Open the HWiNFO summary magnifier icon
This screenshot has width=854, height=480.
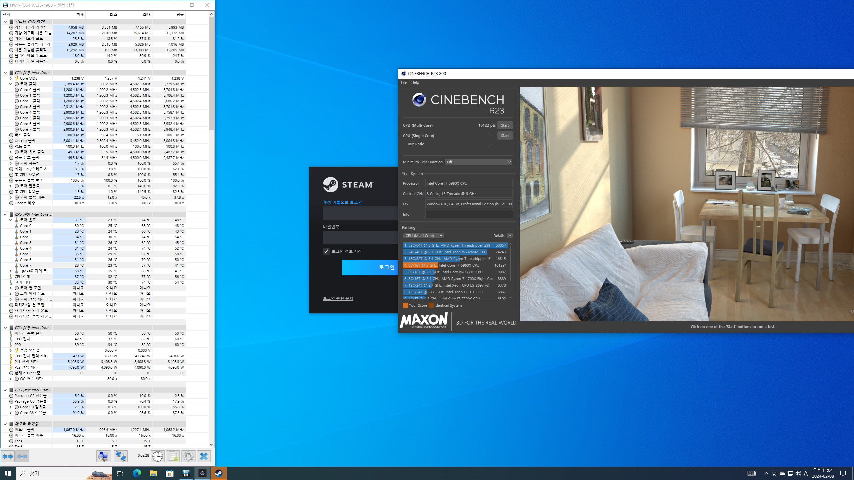(x=103, y=456)
